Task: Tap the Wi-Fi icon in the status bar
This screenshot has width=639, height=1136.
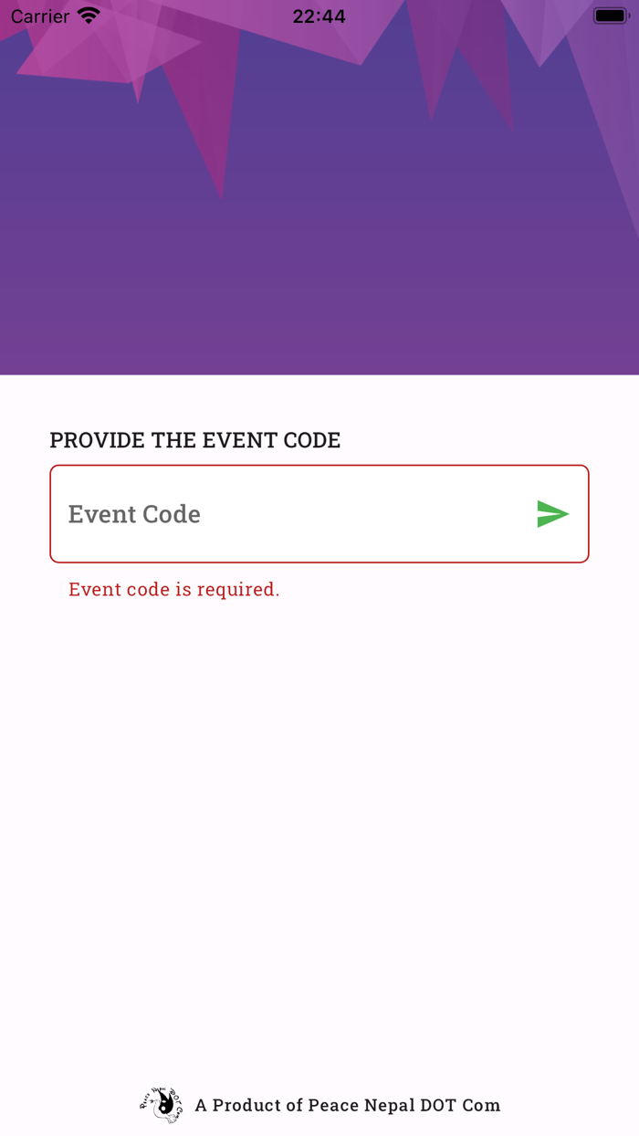Action: tap(89, 15)
